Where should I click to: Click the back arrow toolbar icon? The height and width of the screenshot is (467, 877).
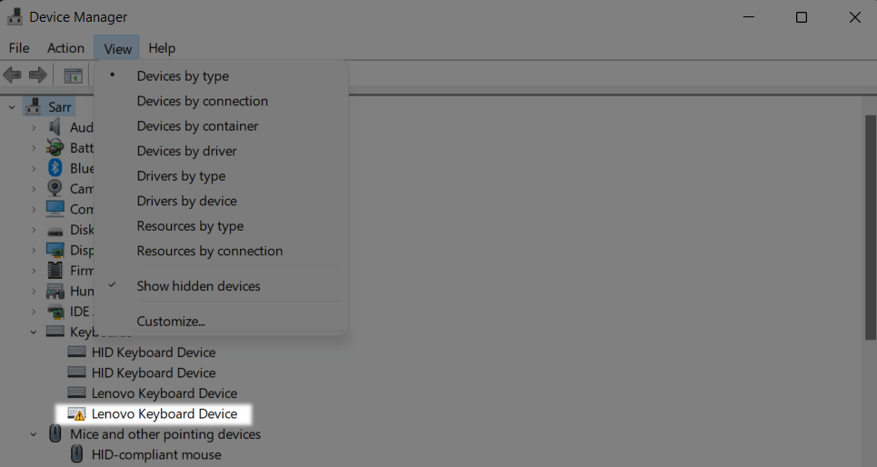coord(13,75)
